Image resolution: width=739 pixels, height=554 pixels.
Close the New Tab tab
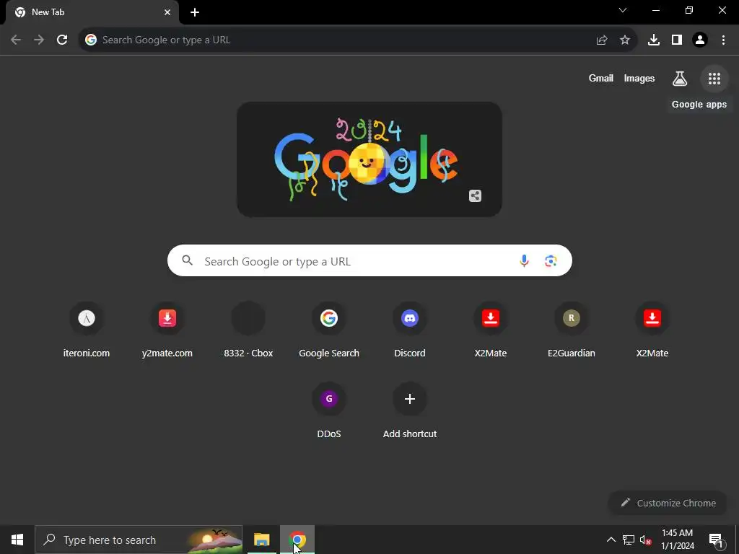[167, 12]
